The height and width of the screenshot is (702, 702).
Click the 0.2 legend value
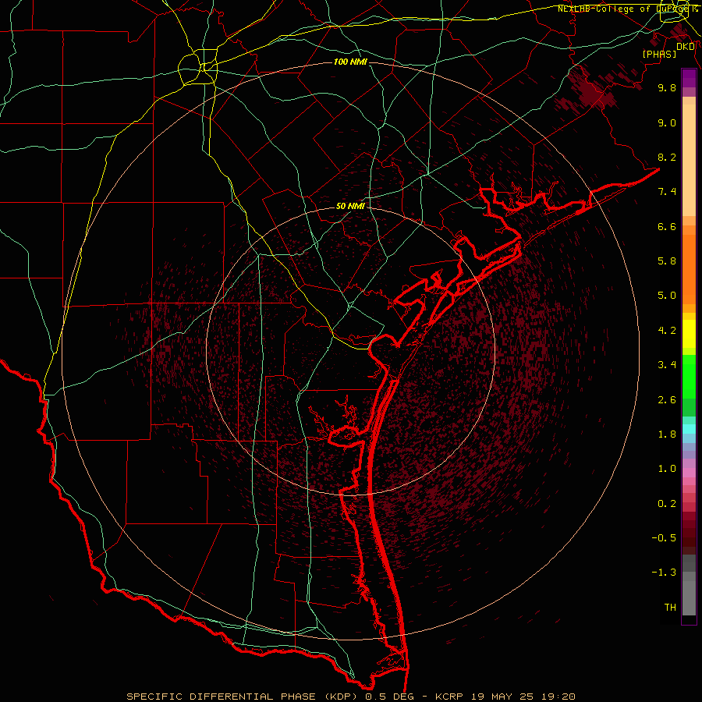pos(667,504)
